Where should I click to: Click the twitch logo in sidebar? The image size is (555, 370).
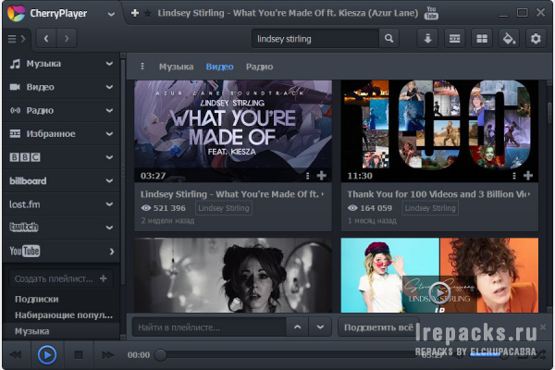click(x=24, y=227)
